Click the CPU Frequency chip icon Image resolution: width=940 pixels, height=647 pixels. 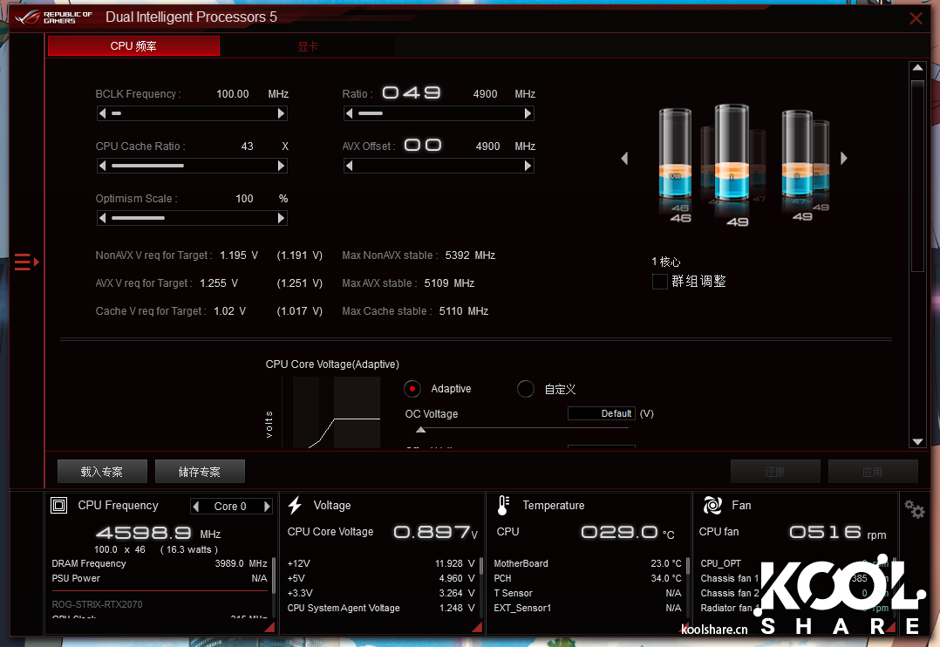pos(59,506)
